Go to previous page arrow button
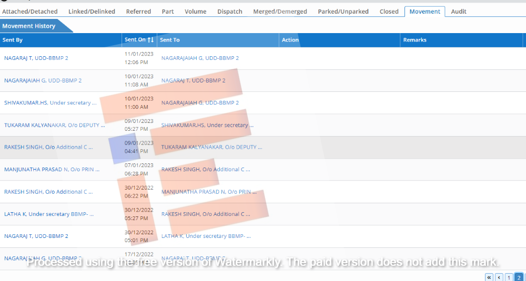The image size is (526, 281). (x=499, y=277)
